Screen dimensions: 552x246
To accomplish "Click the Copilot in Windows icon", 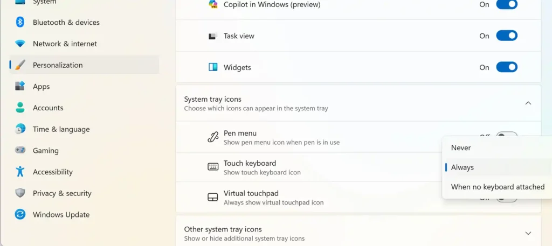I will [x=213, y=4].
